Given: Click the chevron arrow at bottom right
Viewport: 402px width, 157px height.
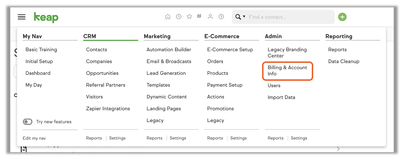Looking at the screenshot, I should [x=338, y=149].
